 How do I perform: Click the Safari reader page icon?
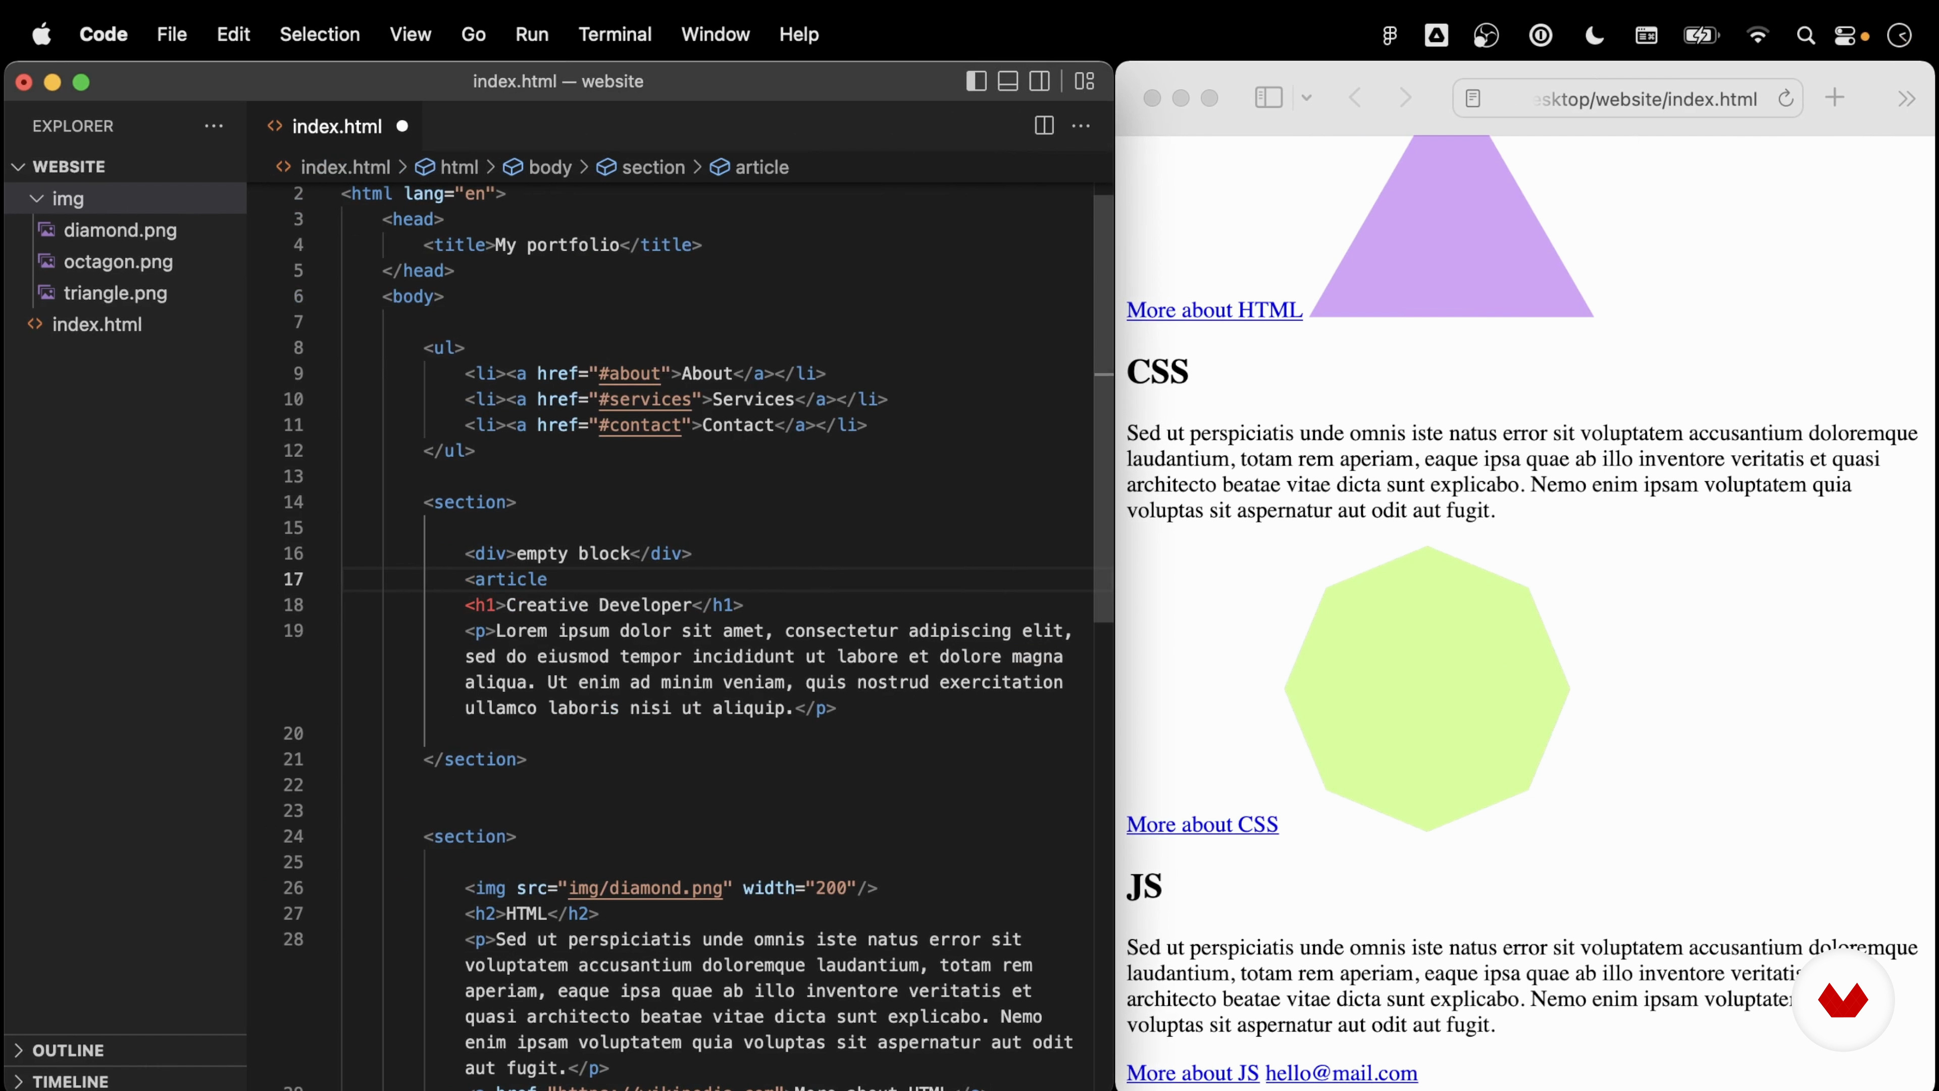click(1473, 98)
